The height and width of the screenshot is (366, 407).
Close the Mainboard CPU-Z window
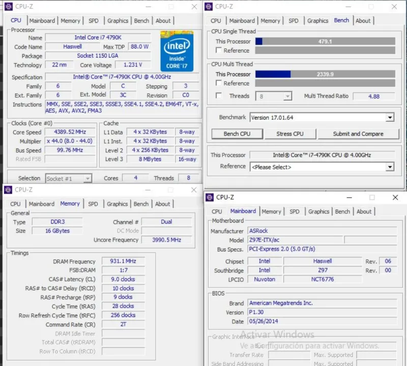(395, 197)
